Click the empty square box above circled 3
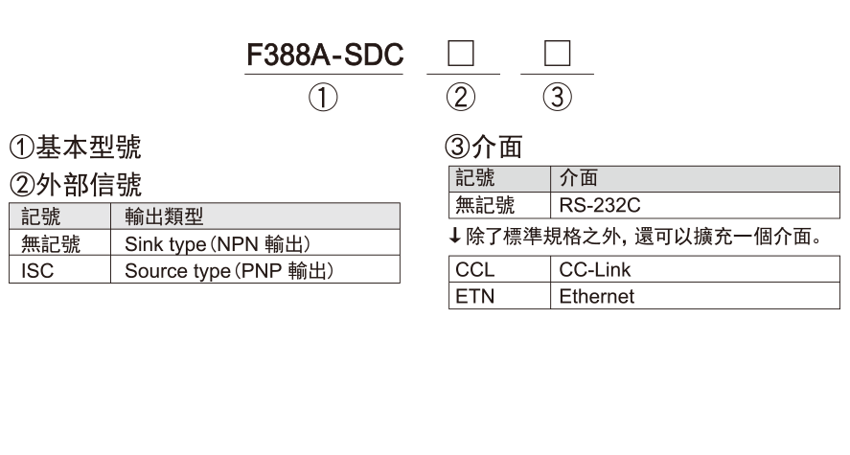 click(x=558, y=53)
